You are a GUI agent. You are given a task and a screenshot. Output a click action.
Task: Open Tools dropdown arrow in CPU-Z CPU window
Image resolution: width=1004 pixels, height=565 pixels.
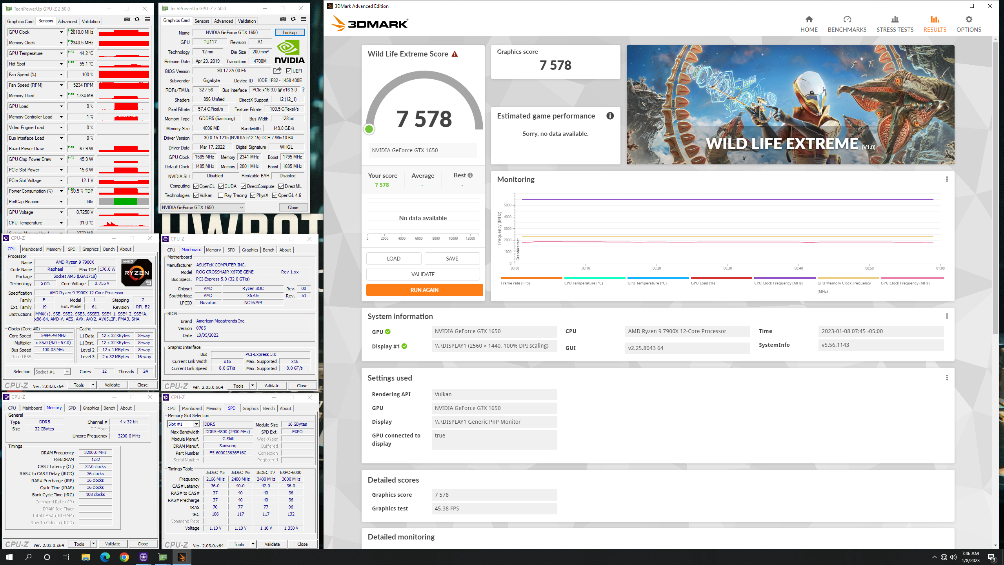coord(93,385)
